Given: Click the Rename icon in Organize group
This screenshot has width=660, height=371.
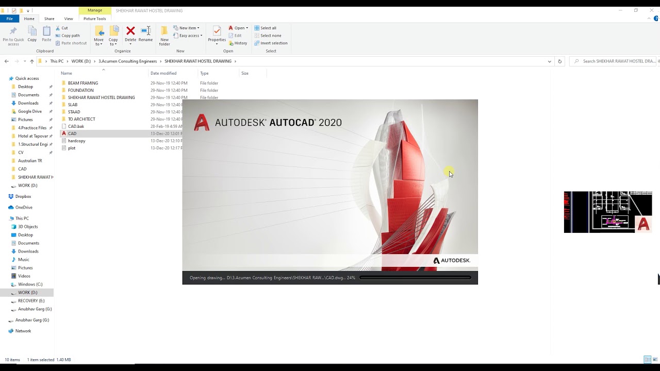Looking at the screenshot, I should coord(145,34).
